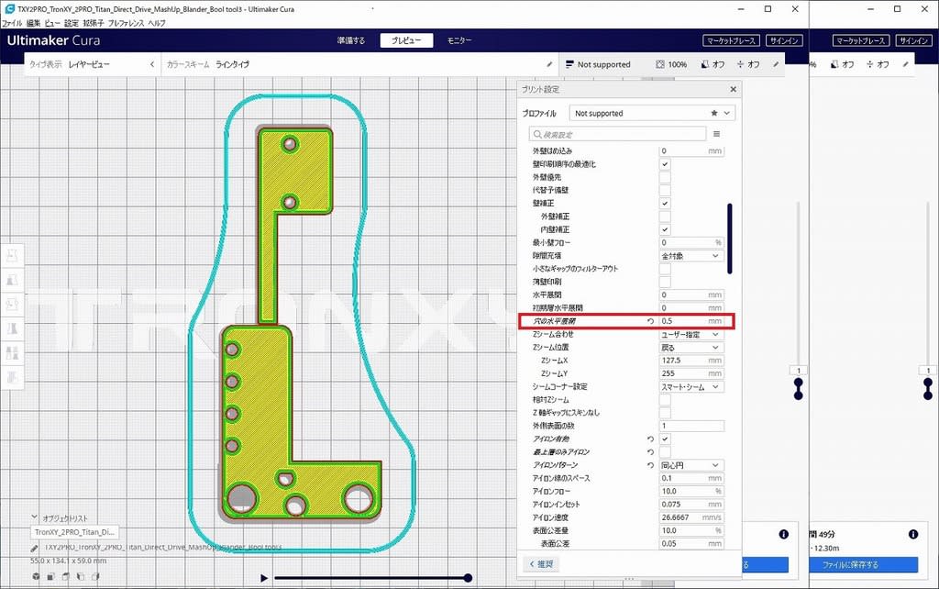Open the シームコーナー設定 dropdown
Image resolution: width=939 pixels, height=589 pixels.
[691, 387]
